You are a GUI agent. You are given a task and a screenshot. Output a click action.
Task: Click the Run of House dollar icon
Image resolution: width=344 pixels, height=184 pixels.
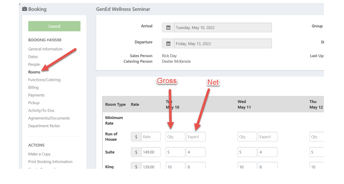[x=136, y=137]
